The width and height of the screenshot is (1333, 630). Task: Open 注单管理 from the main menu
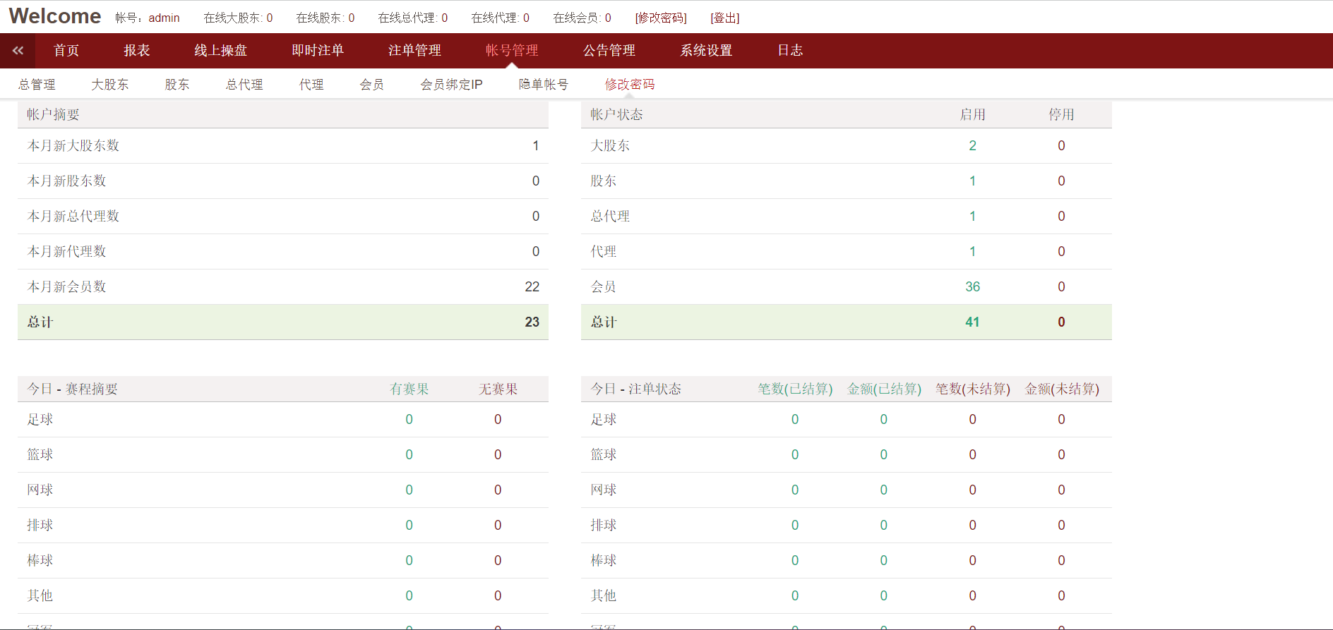(x=414, y=51)
